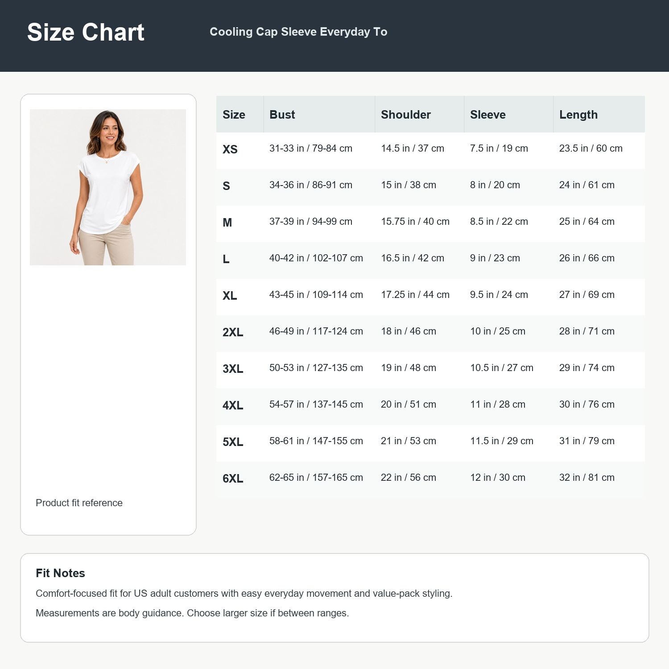Screen dimensions: 669x669
Task: Select the XL size row label
Action: pyautogui.click(x=230, y=296)
